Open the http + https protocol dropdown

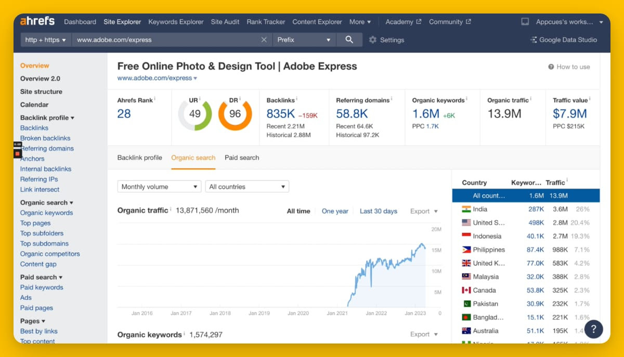tap(46, 39)
